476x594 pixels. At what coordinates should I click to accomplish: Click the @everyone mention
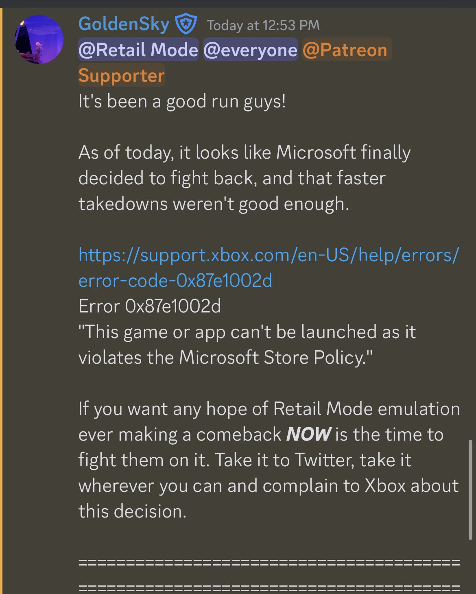(x=250, y=50)
